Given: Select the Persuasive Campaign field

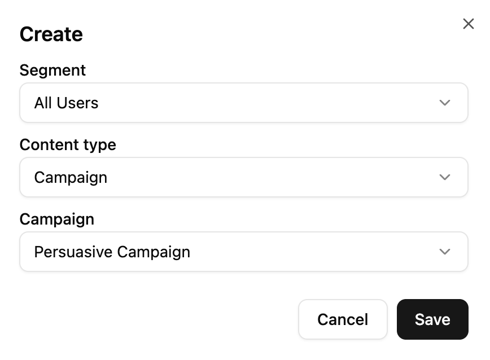Looking at the screenshot, I should tap(244, 252).
